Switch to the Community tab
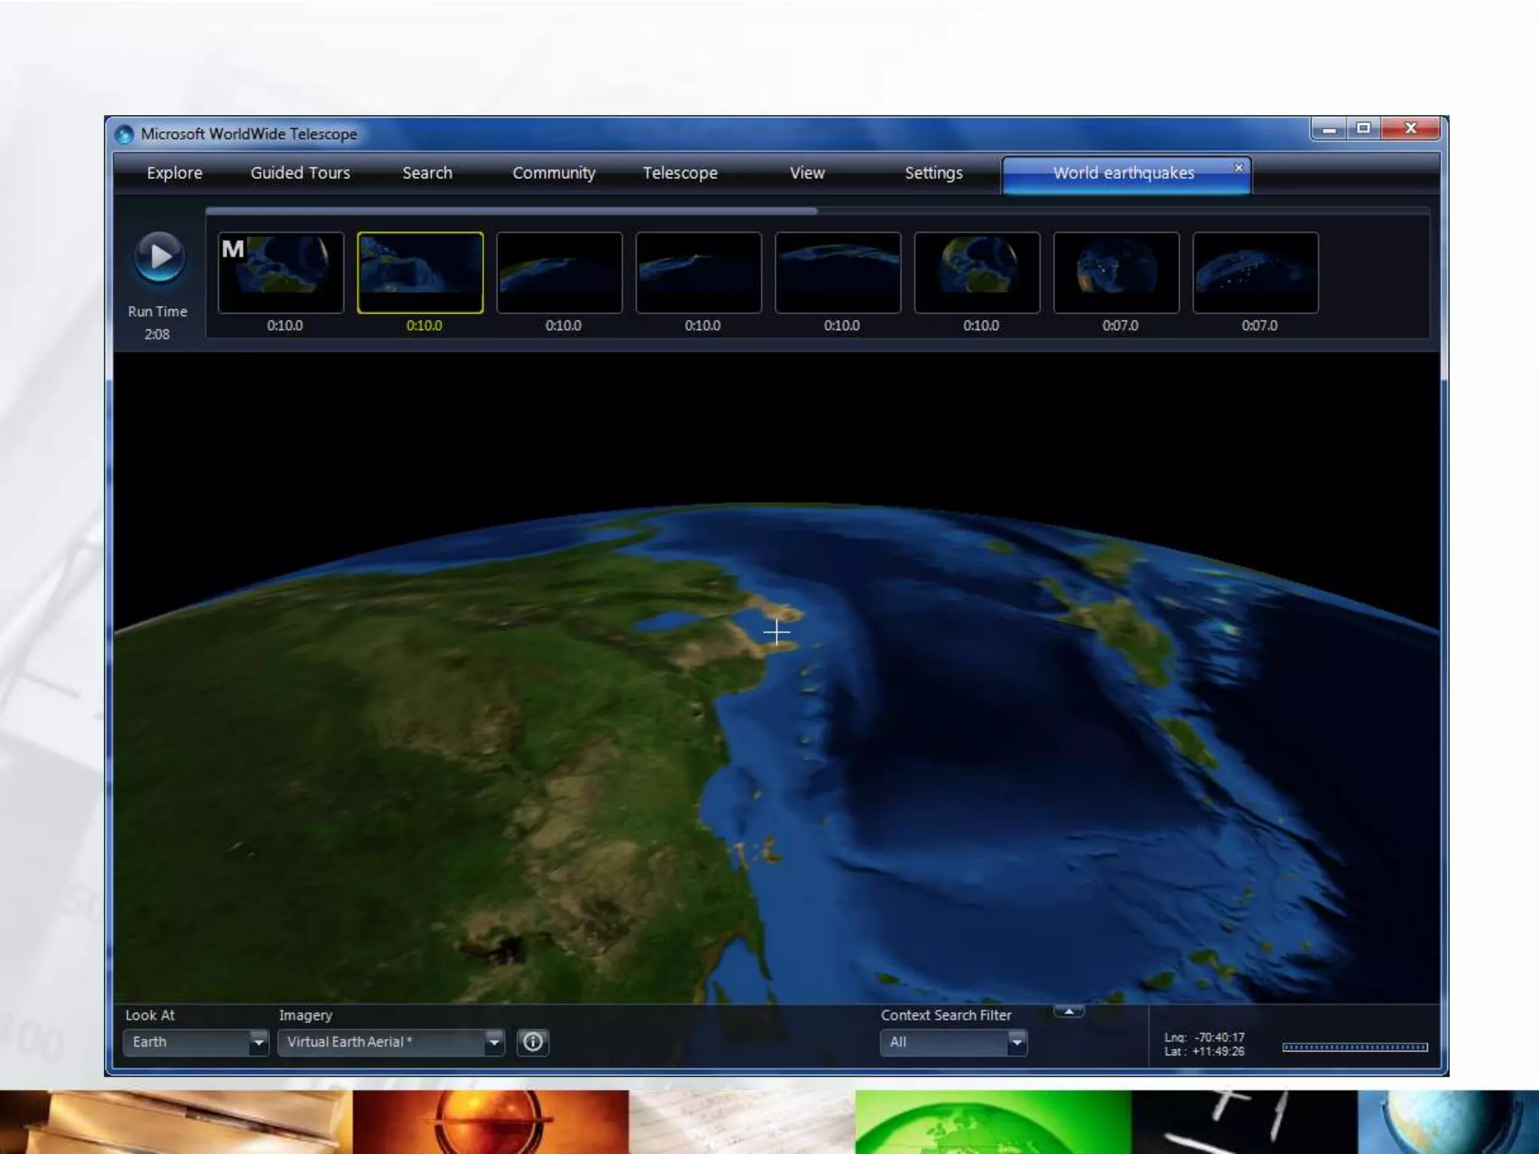This screenshot has height=1154, width=1539. 554,173
